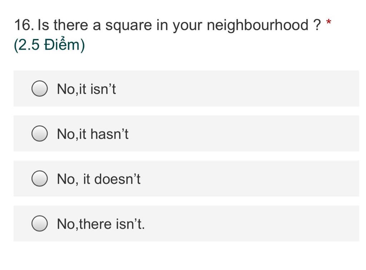Viewport: 366px width, 270px height.
Task: Click the question 16 title text
Action: pyautogui.click(x=168, y=25)
